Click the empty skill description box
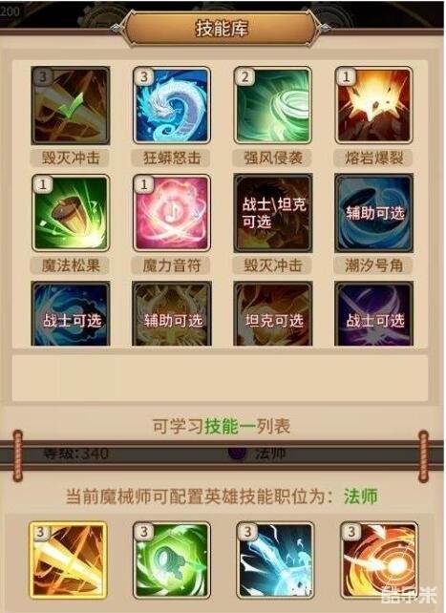Screen dimensions: 446x613 pos(220,378)
